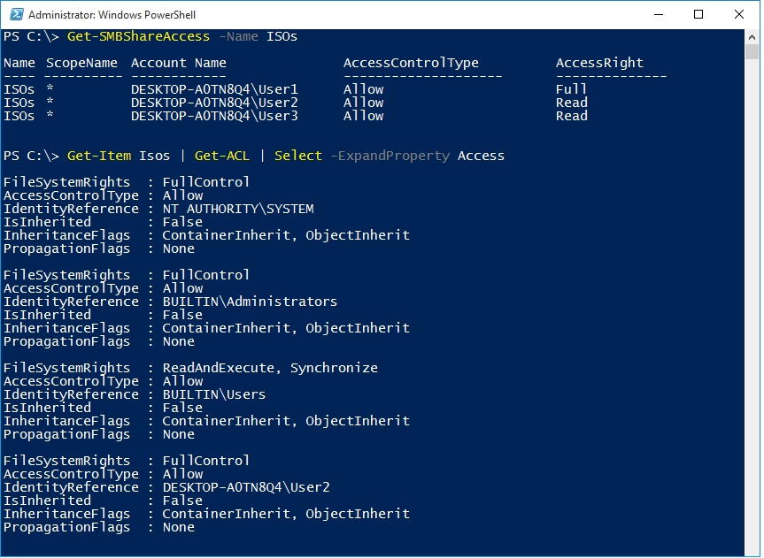Click the scrollbar up arrow
This screenshot has height=558, width=764.
(x=752, y=36)
